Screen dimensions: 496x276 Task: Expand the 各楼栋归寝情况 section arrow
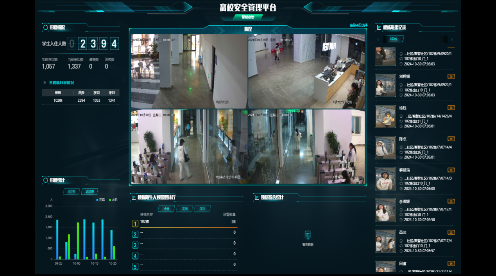(45, 83)
